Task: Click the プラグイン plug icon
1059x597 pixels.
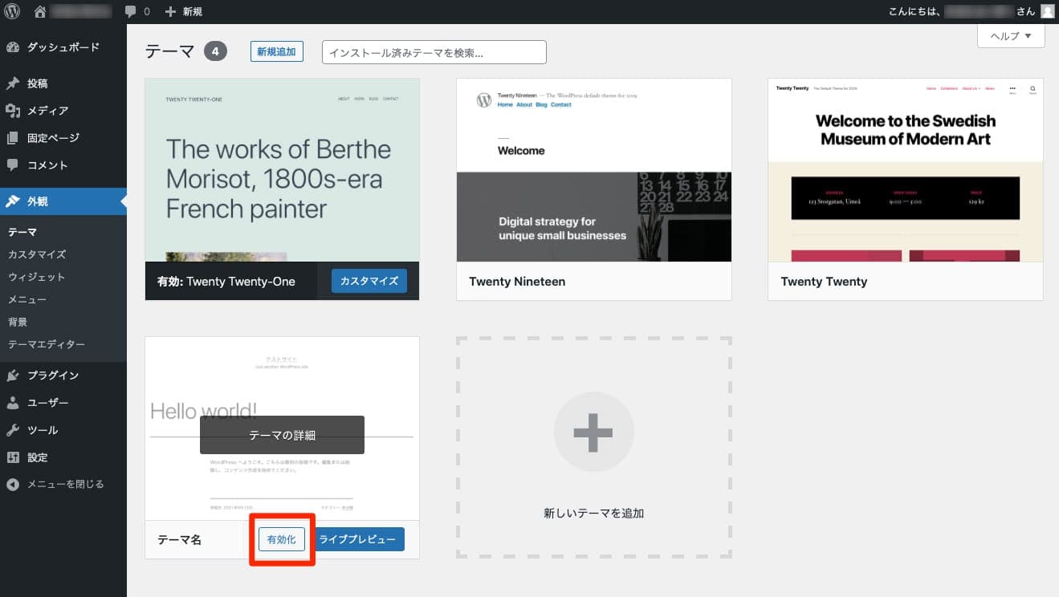Action: point(13,376)
